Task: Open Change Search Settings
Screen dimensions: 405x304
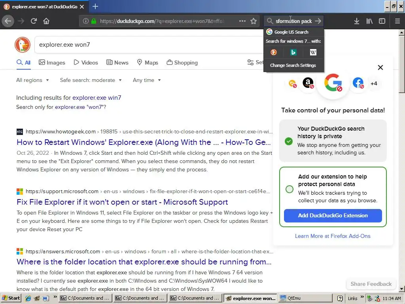Action: pos(294,65)
